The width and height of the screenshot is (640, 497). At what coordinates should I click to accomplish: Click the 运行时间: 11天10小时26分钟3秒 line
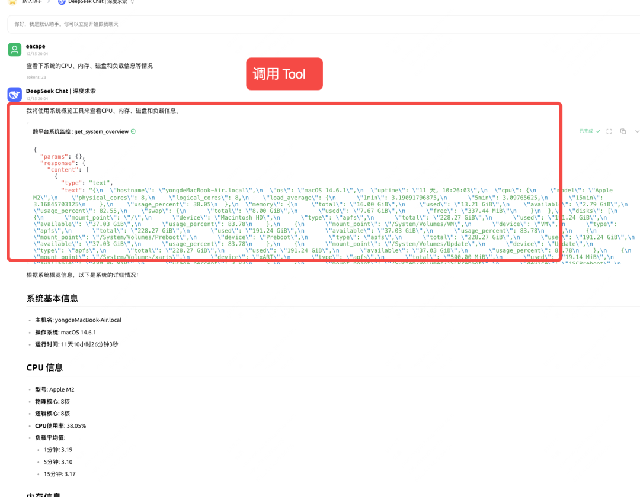tap(76, 344)
